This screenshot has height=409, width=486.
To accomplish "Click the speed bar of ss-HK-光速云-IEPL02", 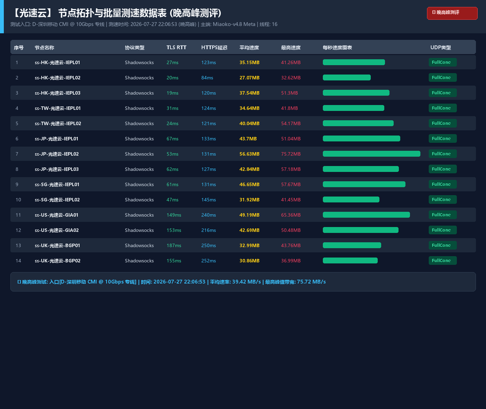I will (x=347, y=78).
